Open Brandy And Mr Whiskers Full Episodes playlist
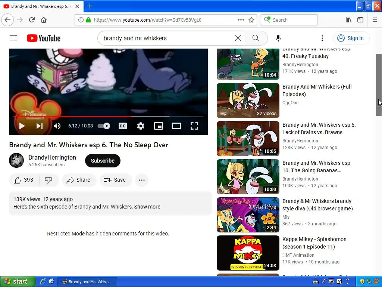 (317, 90)
